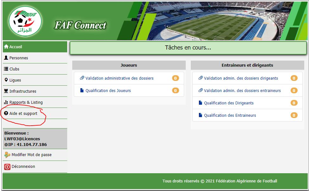Image resolution: width=309 pixels, height=191 pixels.
Task: Open Qualification des Entraineurs link
Action: click(230, 115)
